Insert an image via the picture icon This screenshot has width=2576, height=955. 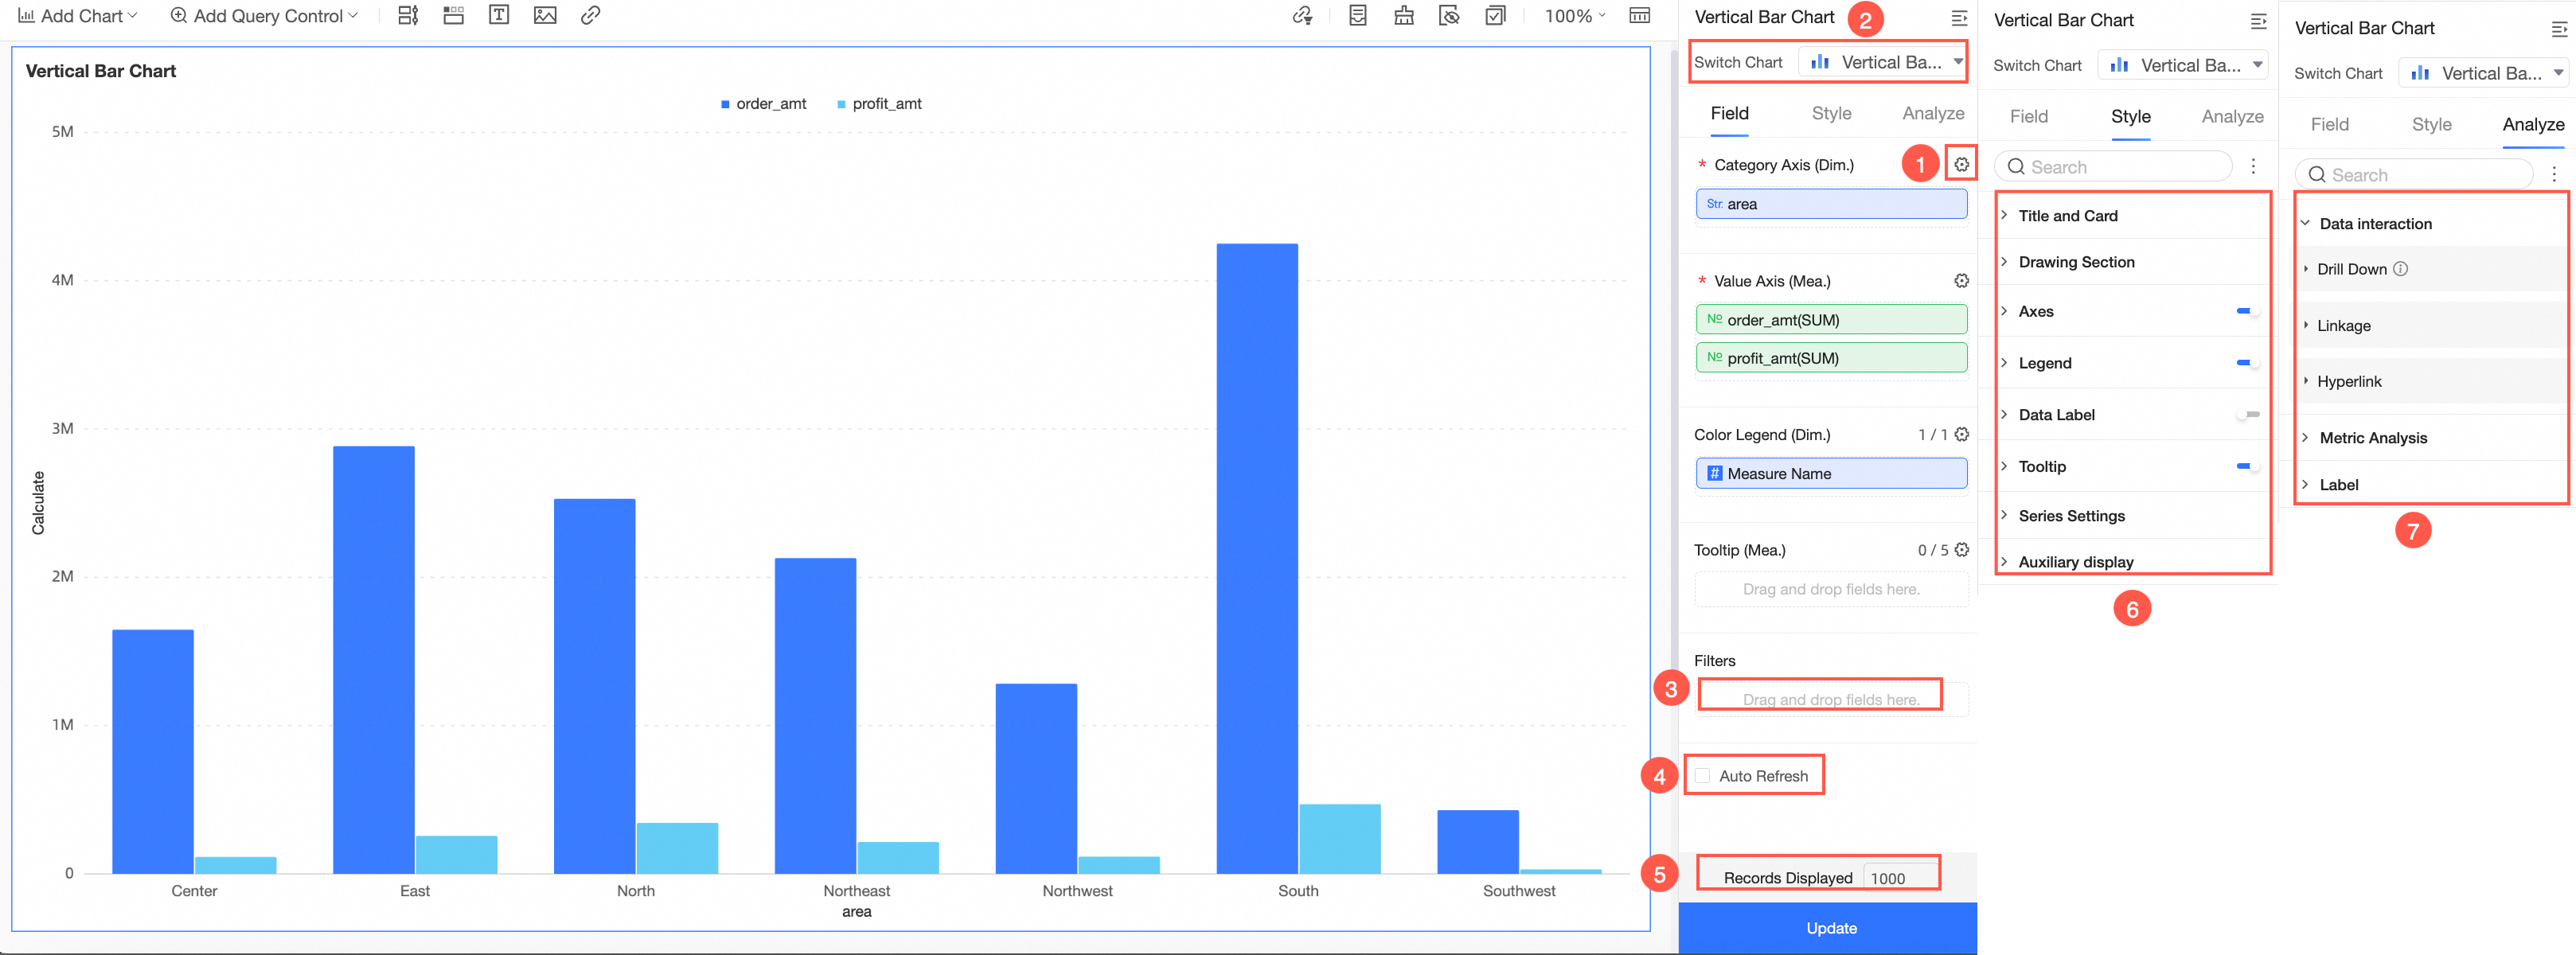click(545, 16)
